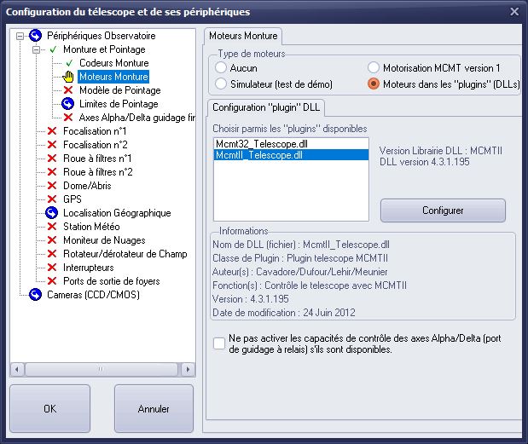
Task: Click the red X icon beside Dome/Abris
Action: (53, 186)
